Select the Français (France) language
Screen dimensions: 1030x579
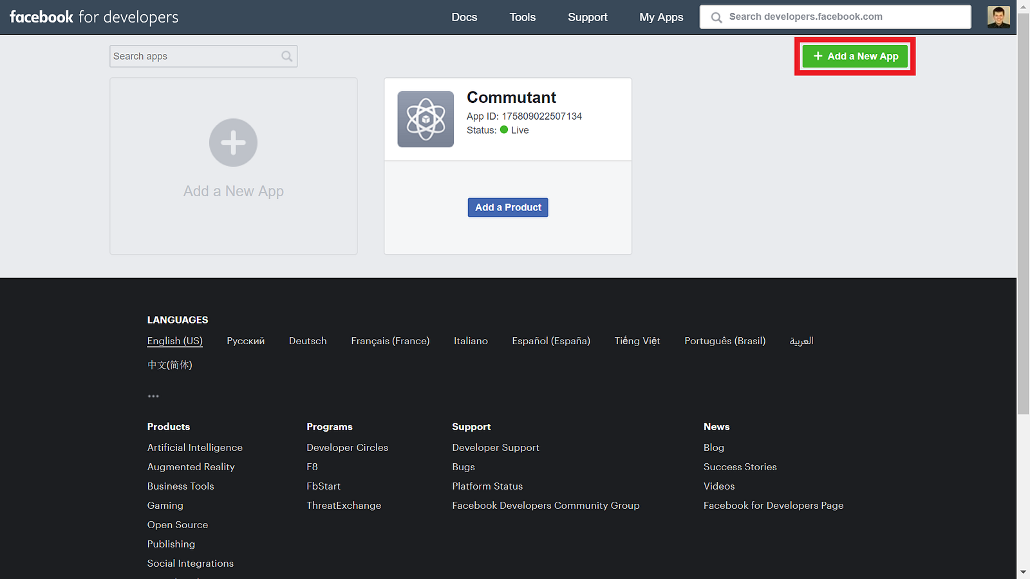(390, 341)
